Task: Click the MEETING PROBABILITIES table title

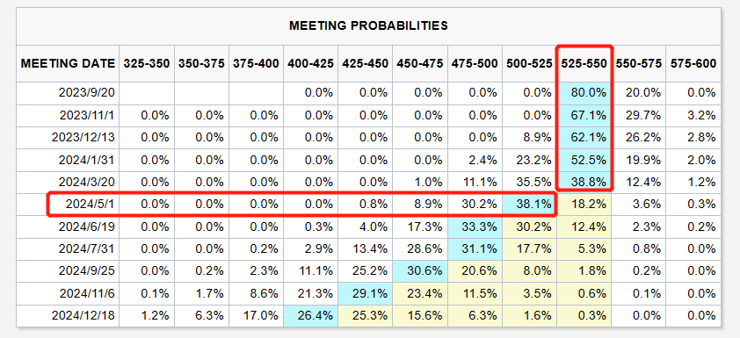Action: 368,25
